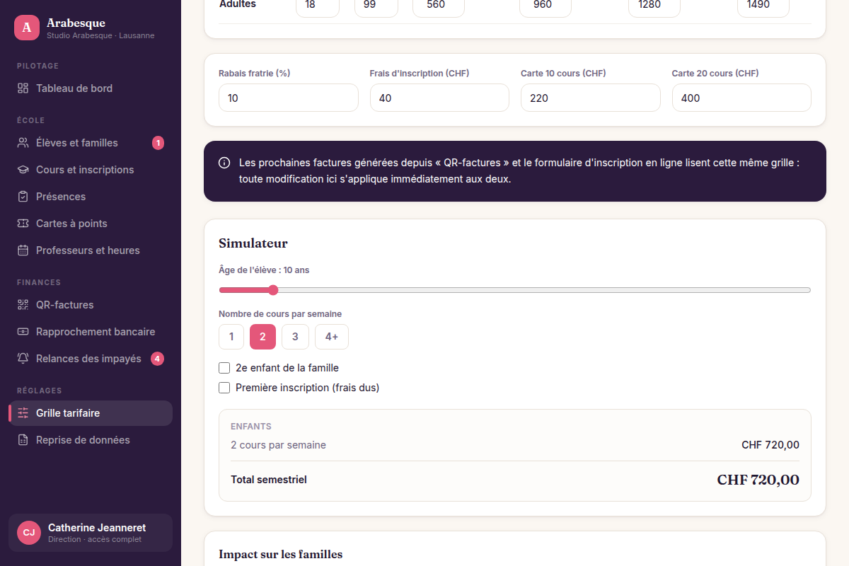Click the badge showing 1 on Élèves et familles
This screenshot has height=566, width=849.
click(158, 143)
